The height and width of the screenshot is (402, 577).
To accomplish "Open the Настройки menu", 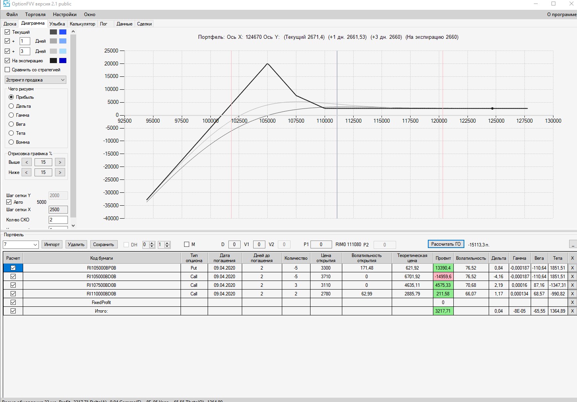I will pyautogui.click(x=65, y=14).
